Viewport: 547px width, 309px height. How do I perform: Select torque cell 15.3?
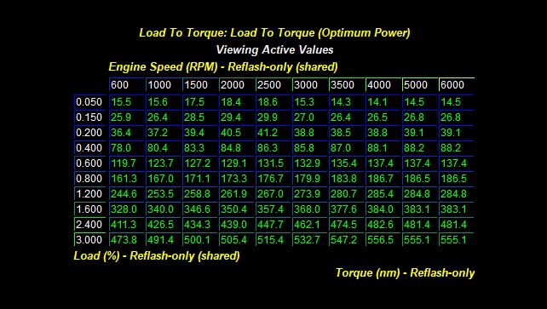point(310,101)
